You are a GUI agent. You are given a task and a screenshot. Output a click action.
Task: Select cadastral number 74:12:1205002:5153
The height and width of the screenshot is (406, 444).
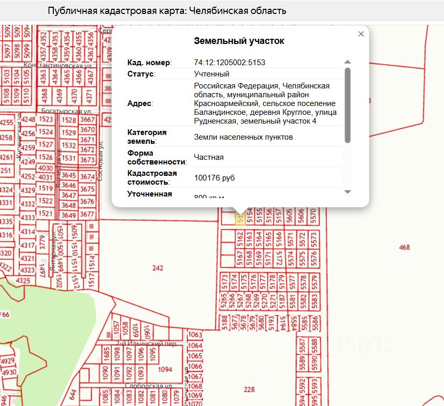coord(230,63)
